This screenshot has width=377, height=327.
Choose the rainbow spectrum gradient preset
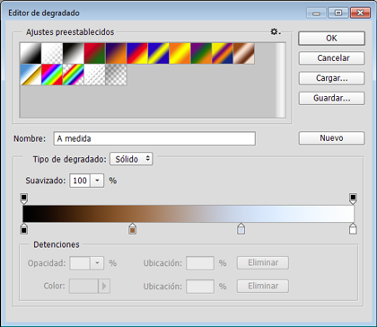tap(52, 75)
